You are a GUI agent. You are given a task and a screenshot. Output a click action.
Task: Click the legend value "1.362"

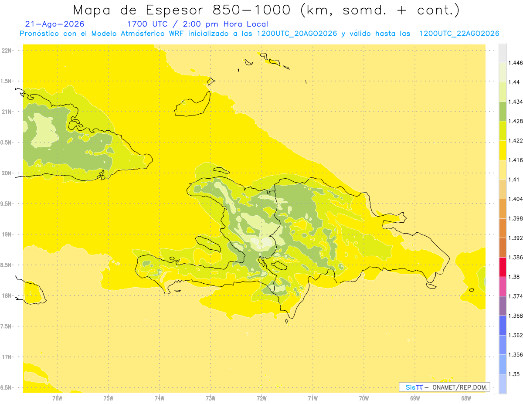(516, 335)
